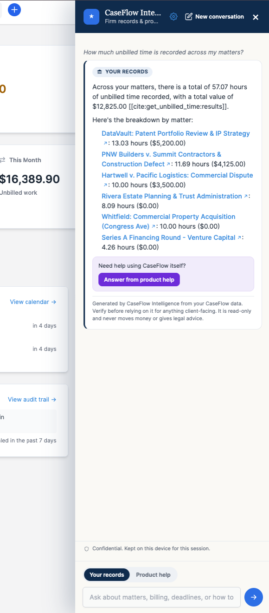The height and width of the screenshot is (613, 269).
Task: Open the external link icon next to Rivera Estate Planning
Action: [x=246, y=197]
